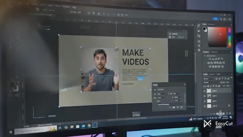This screenshot has width=243, height=137.
Task: Add an Invert adjustment layer
Action: [210, 67]
